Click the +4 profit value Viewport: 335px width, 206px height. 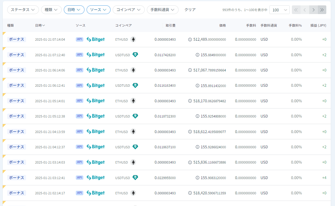(x=324, y=178)
